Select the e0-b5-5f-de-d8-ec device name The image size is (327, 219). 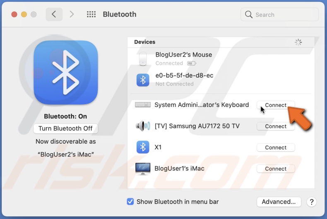(x=184, y=75)
